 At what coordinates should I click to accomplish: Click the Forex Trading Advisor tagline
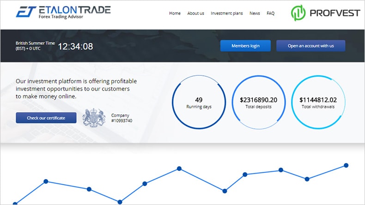click(61, 17)
